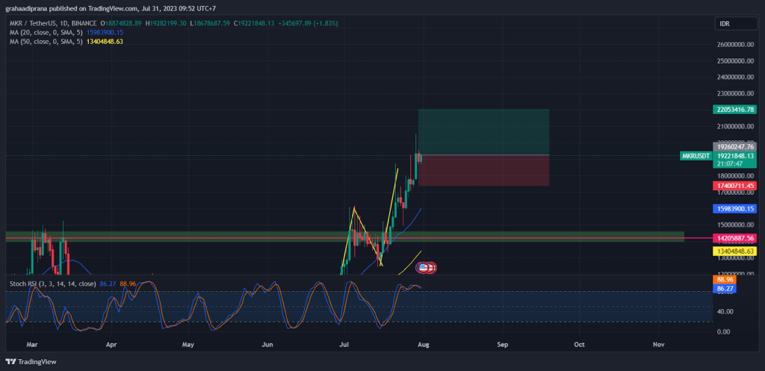Click yellow MA axis label 13404848.63
765x371 pixels.
[x=735, y=251]
